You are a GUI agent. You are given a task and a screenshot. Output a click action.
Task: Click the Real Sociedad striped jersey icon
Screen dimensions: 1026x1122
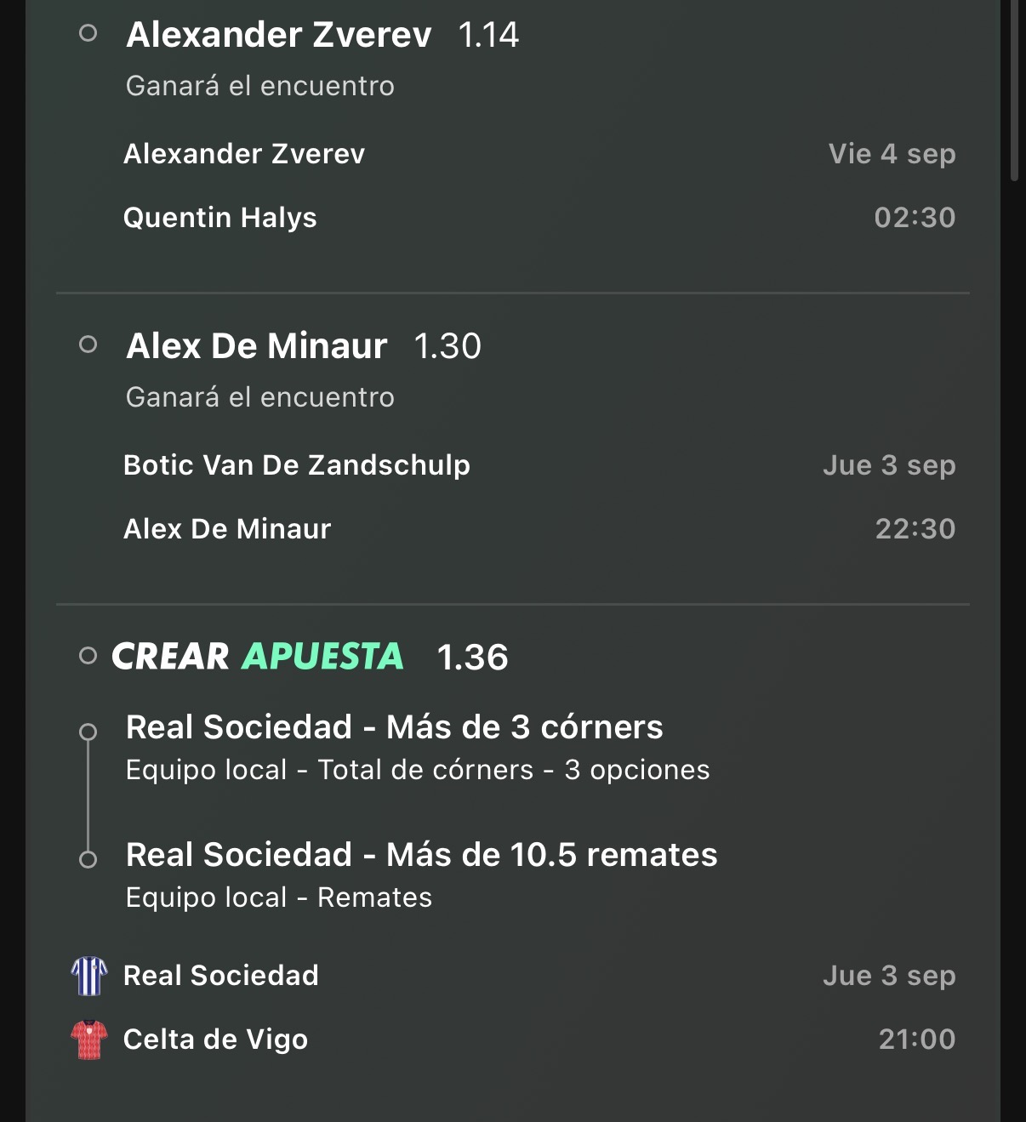pyautogui.click(x=89, y=976)
